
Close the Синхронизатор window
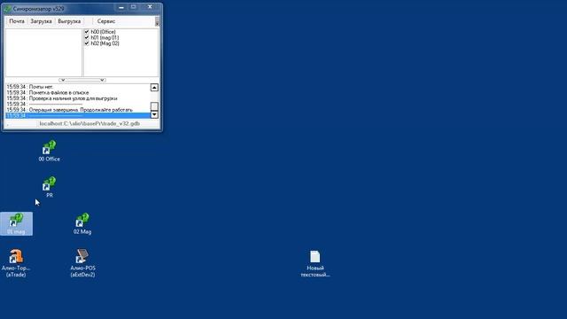(150, 7)
